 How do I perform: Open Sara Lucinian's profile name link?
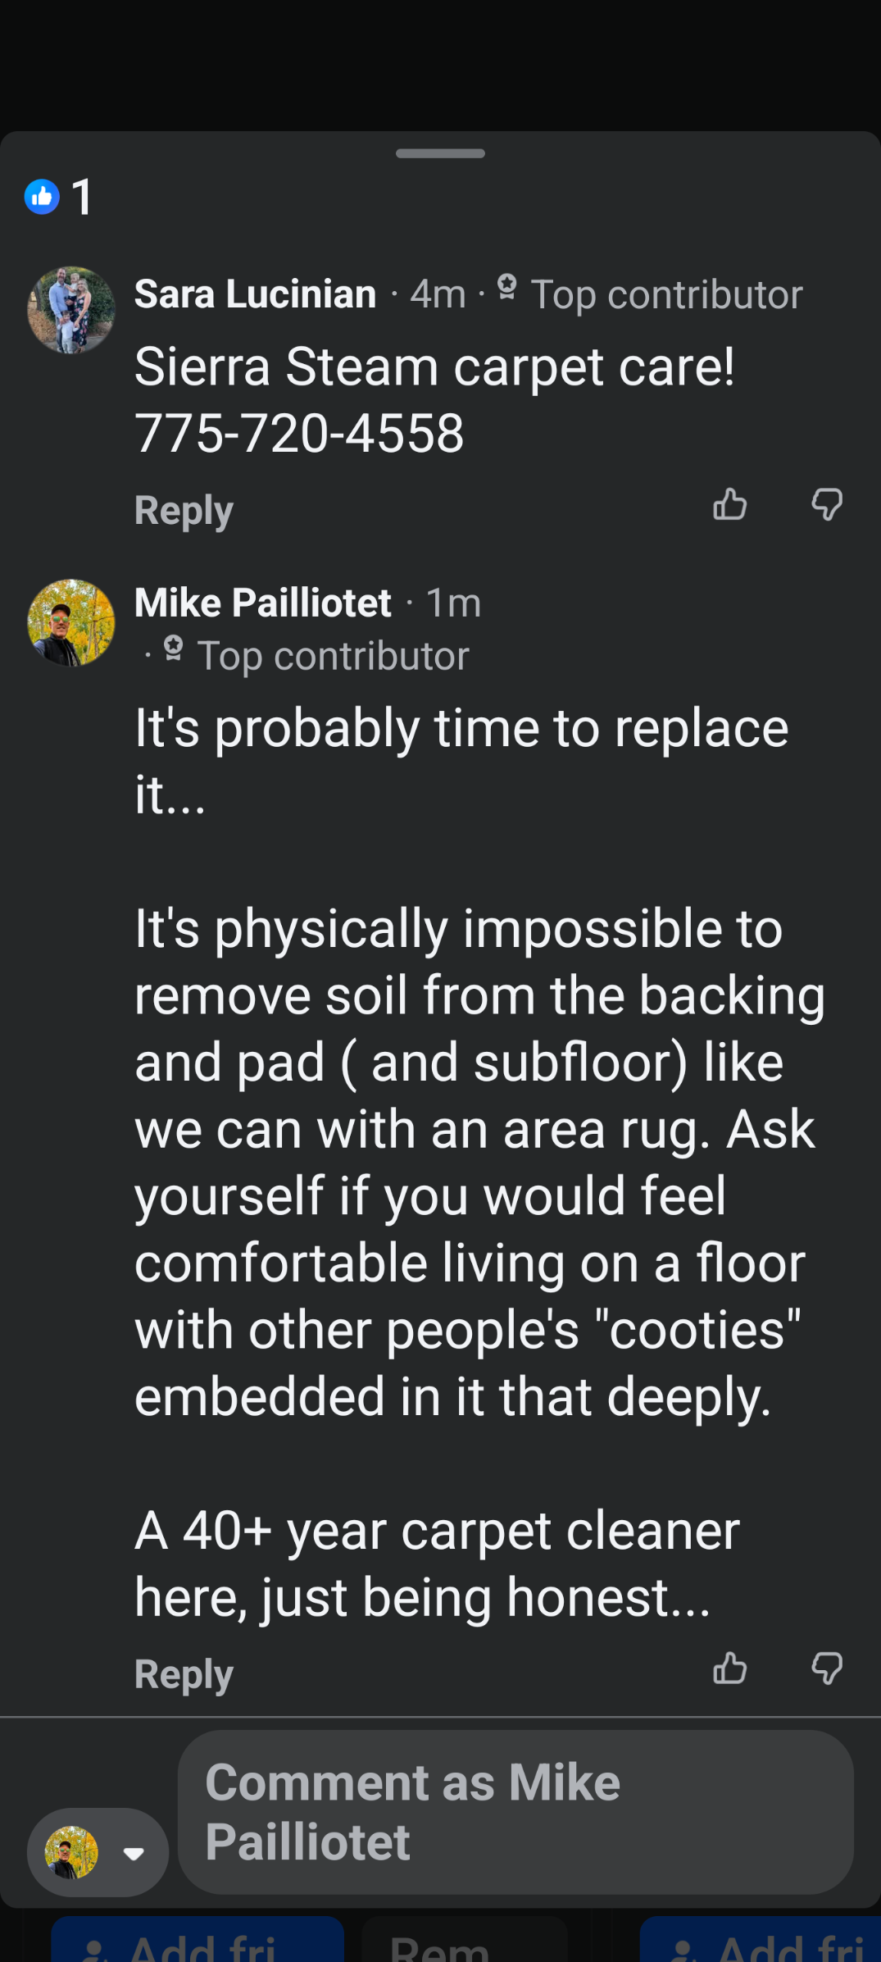[x=255, y=294]
